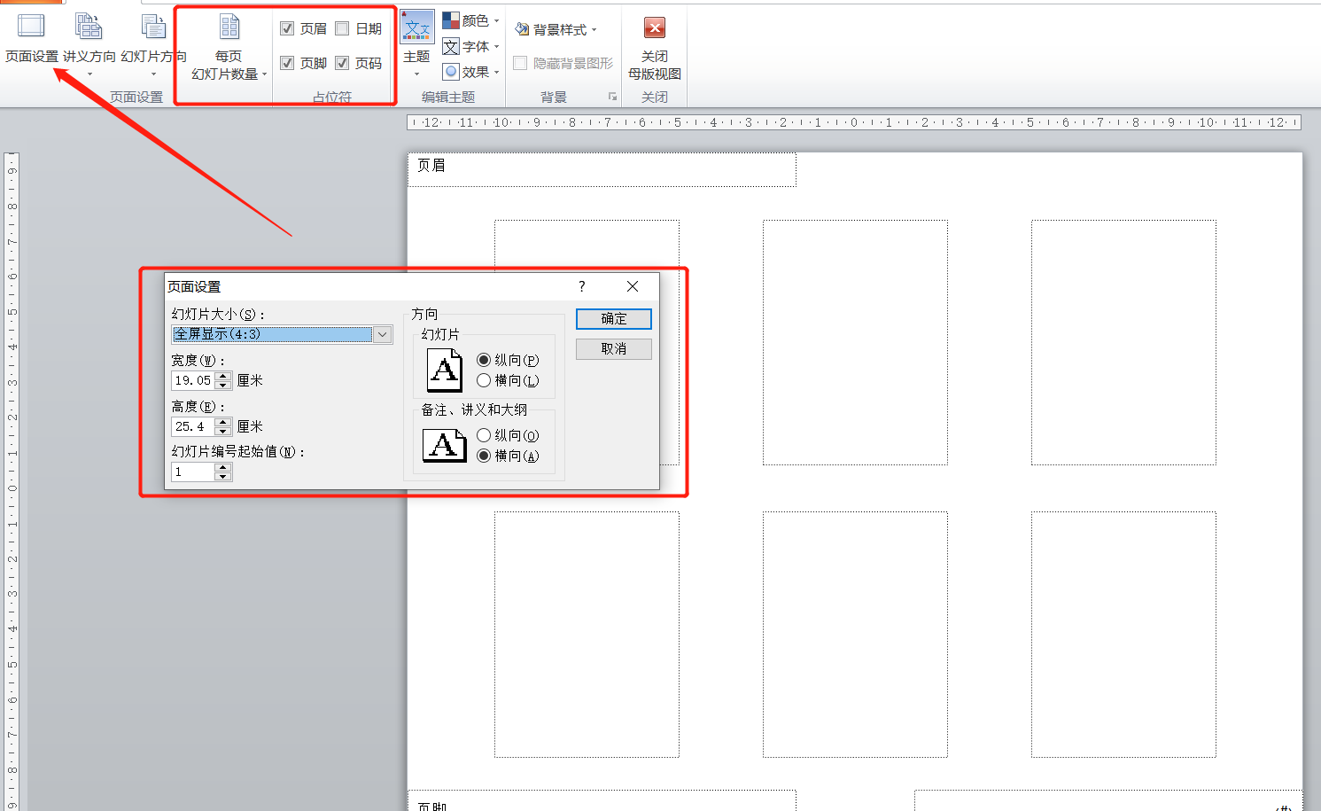Select 横向 radio for slide orientation
The width and height of the screenshot is (1321, 811).
[484, 380]
